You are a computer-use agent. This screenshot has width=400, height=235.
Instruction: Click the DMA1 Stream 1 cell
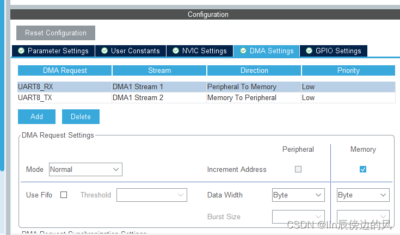(x=159, y=86)
